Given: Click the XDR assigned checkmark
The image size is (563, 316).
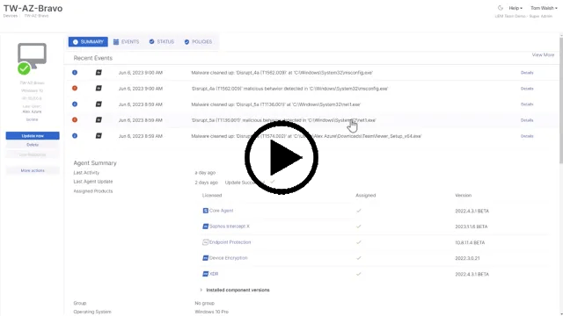Looking at the screenshot, I should [x=358, y=274].
